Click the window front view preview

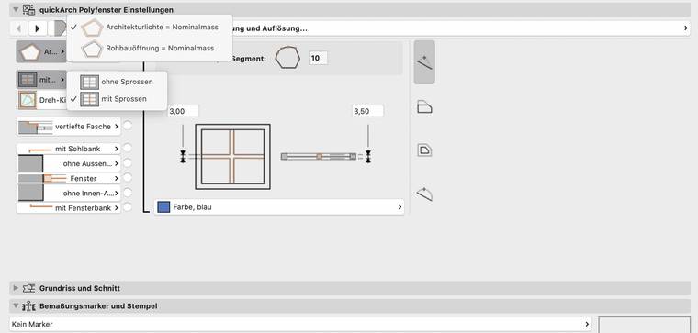pyautogui.click(x=232, y=157)
